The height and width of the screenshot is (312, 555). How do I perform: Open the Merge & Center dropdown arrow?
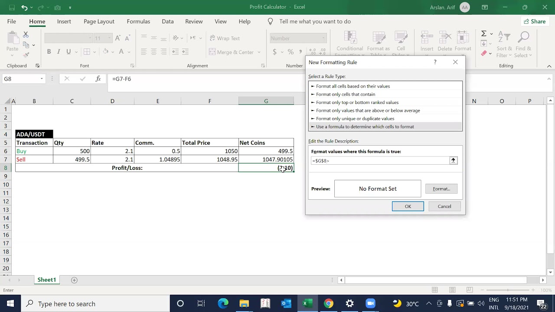coord(259,52)
